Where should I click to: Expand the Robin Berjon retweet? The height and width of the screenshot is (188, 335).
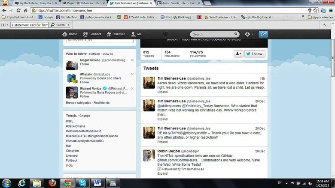162,173
